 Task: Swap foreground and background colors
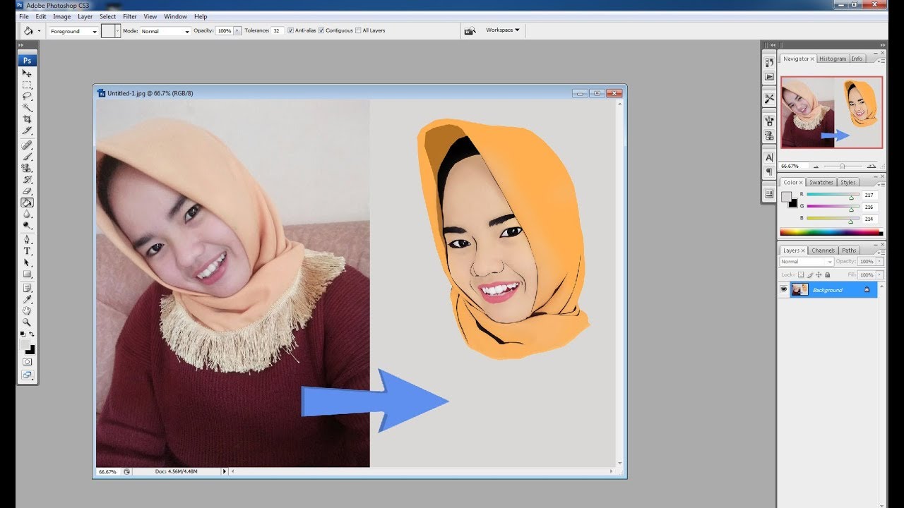click(x=31, y=334)
